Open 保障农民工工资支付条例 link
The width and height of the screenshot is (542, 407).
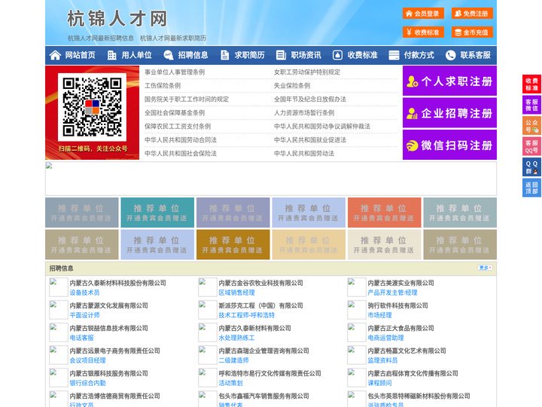click(178, 127)
